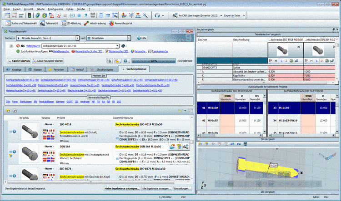Viewport: 341px width, 201px height.
Task: Click first icon in 3D-Vergleich toolbar
Action: tap(200, 144)
